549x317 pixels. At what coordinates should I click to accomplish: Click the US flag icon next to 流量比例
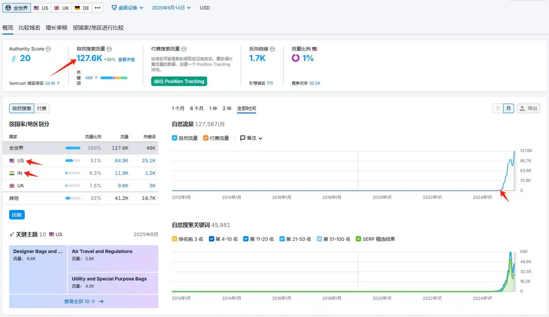[x=315, y=48]
